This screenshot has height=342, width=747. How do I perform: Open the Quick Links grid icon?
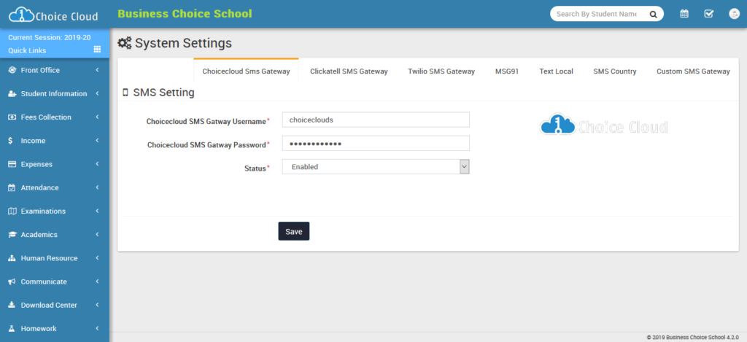(x=97, y=50)
